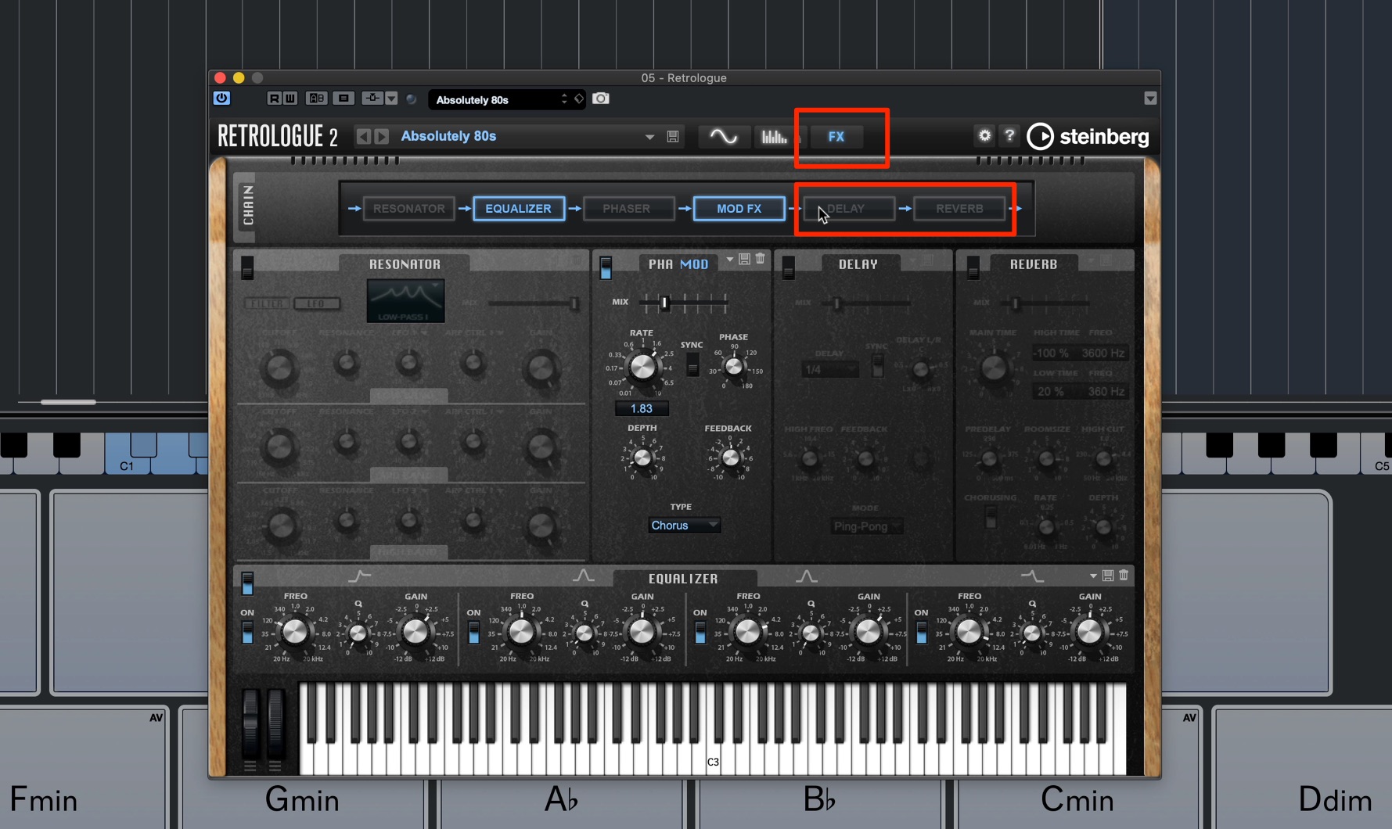Open the Delay 1/4 note value dropdown
Viewport: 1392px width, 829px height.
point(830,369)
